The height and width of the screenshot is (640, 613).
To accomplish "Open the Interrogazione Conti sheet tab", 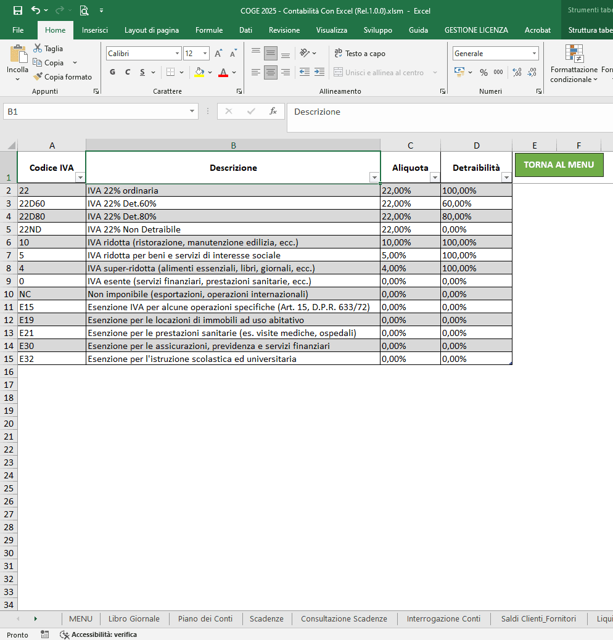I will click(x=443, y=619).
